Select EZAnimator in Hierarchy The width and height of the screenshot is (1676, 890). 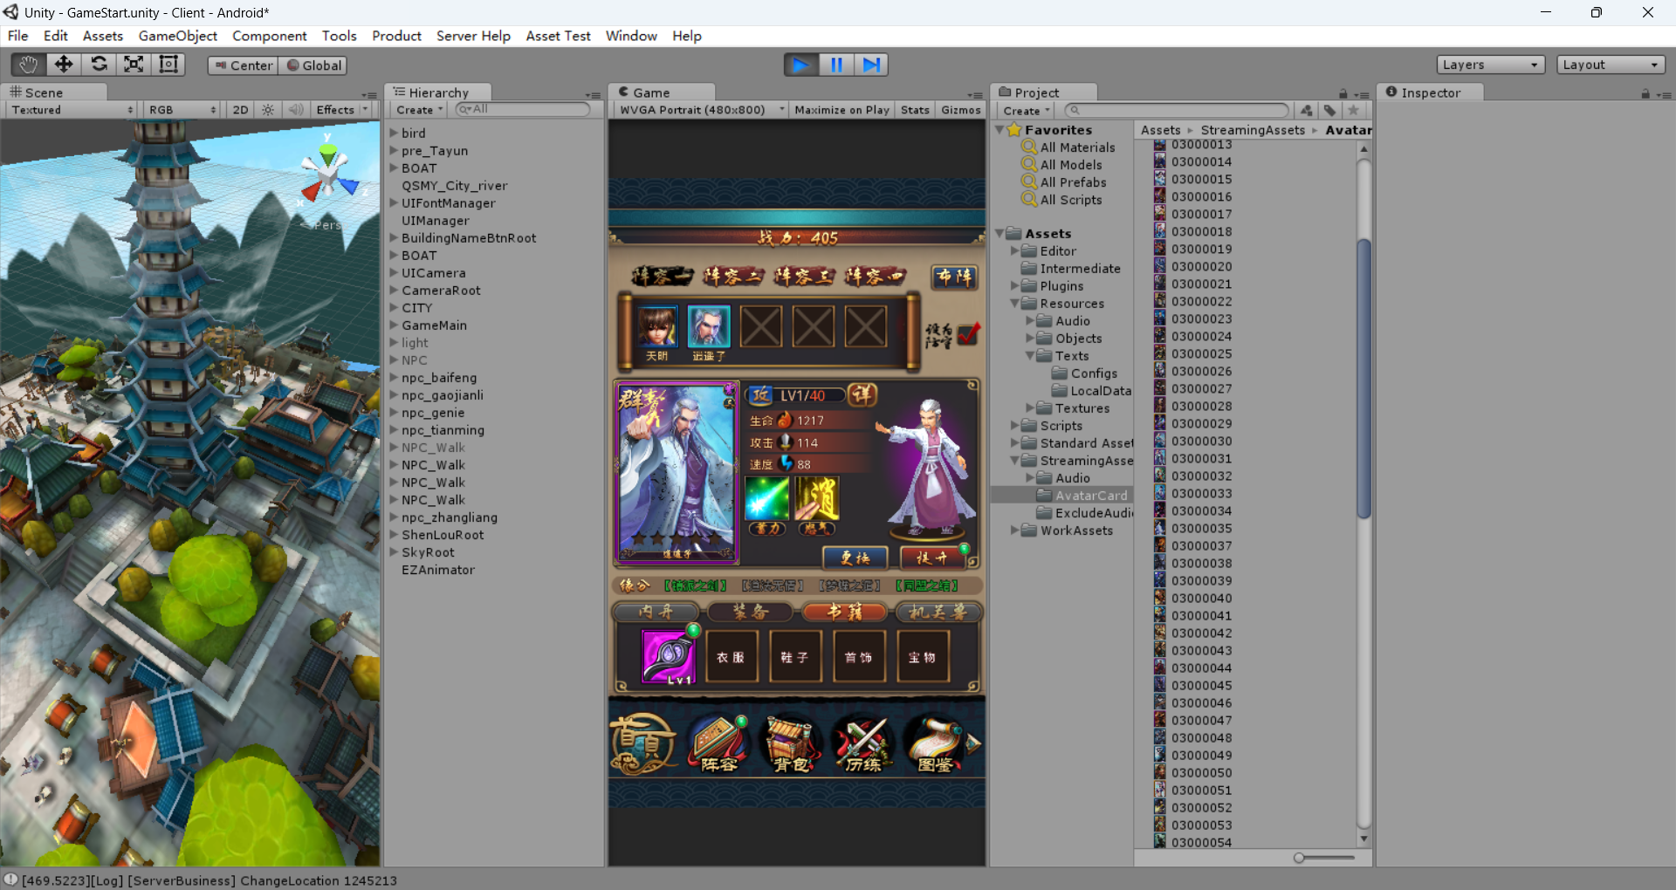[438, 570]
